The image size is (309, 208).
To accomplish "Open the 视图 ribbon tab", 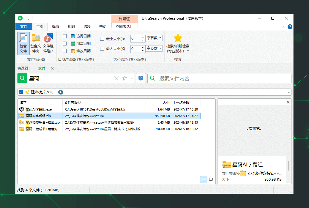I will (x=71, y=26).
